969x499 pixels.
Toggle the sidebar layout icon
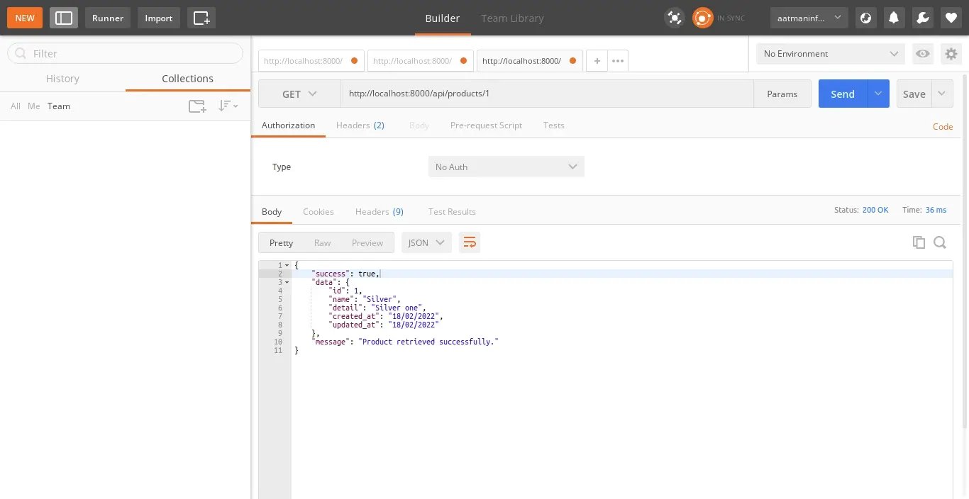click(x=64, y=18)
